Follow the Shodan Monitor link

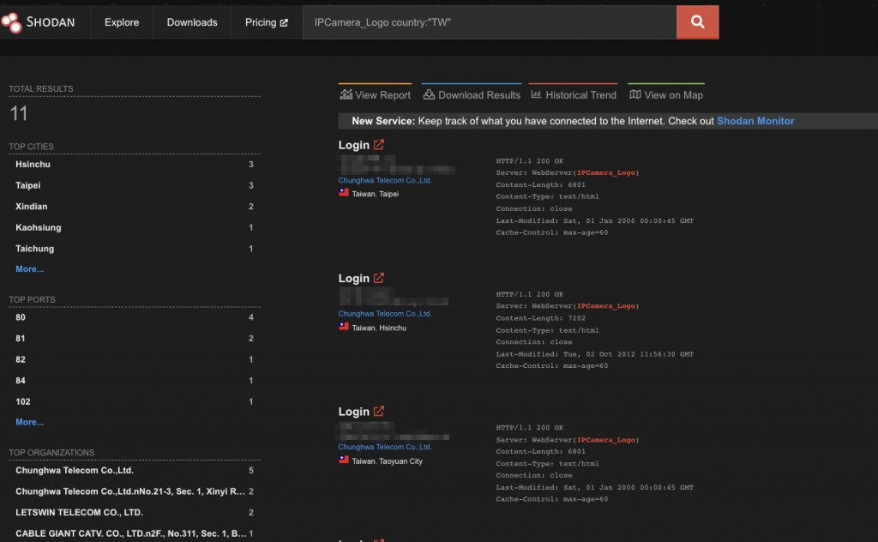(755, 121)
